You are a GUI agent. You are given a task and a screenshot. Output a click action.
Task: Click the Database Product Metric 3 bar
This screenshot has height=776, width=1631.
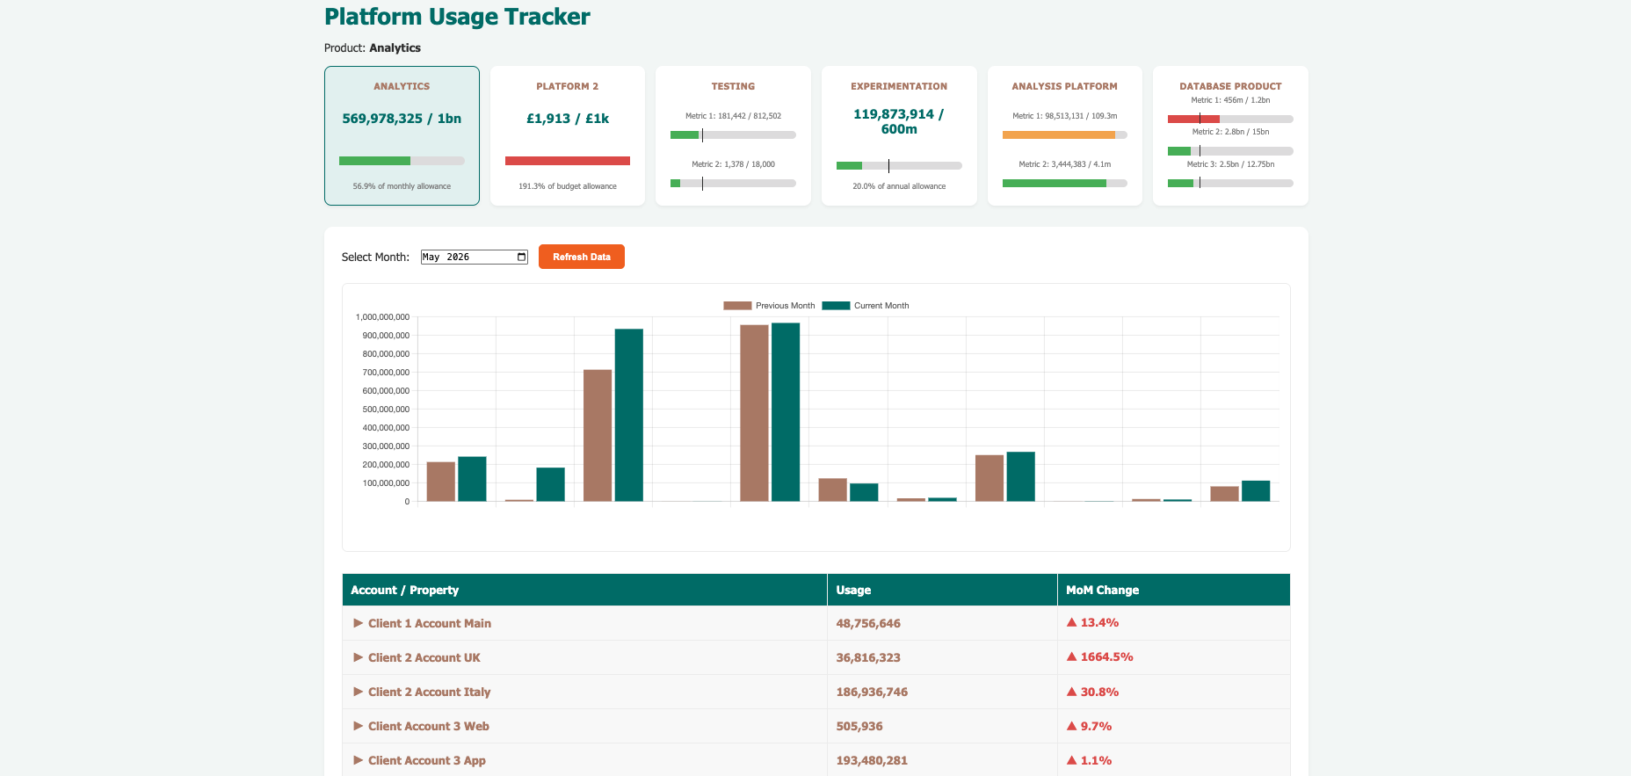tap(1230, 183)
